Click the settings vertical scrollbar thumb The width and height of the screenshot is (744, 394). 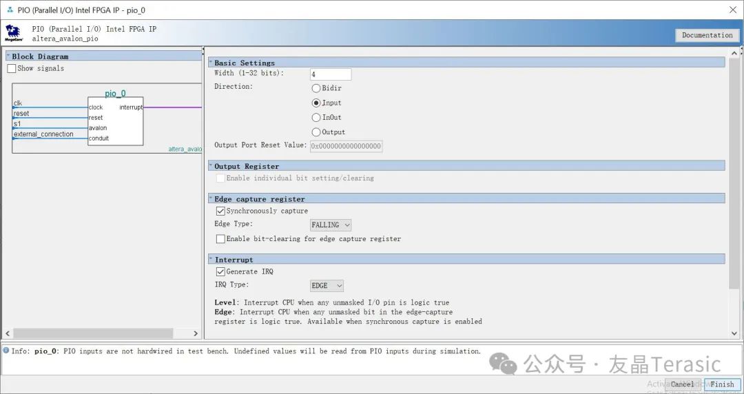[734, 174]
